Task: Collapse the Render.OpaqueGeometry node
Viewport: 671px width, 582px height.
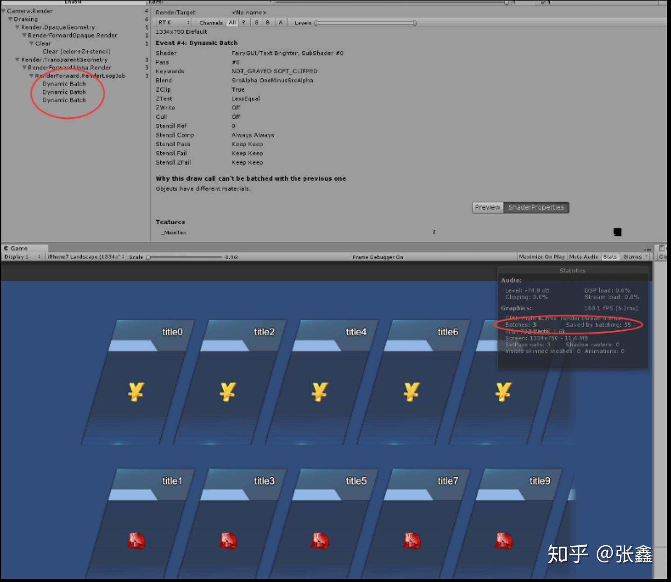Action: [18, 27]
